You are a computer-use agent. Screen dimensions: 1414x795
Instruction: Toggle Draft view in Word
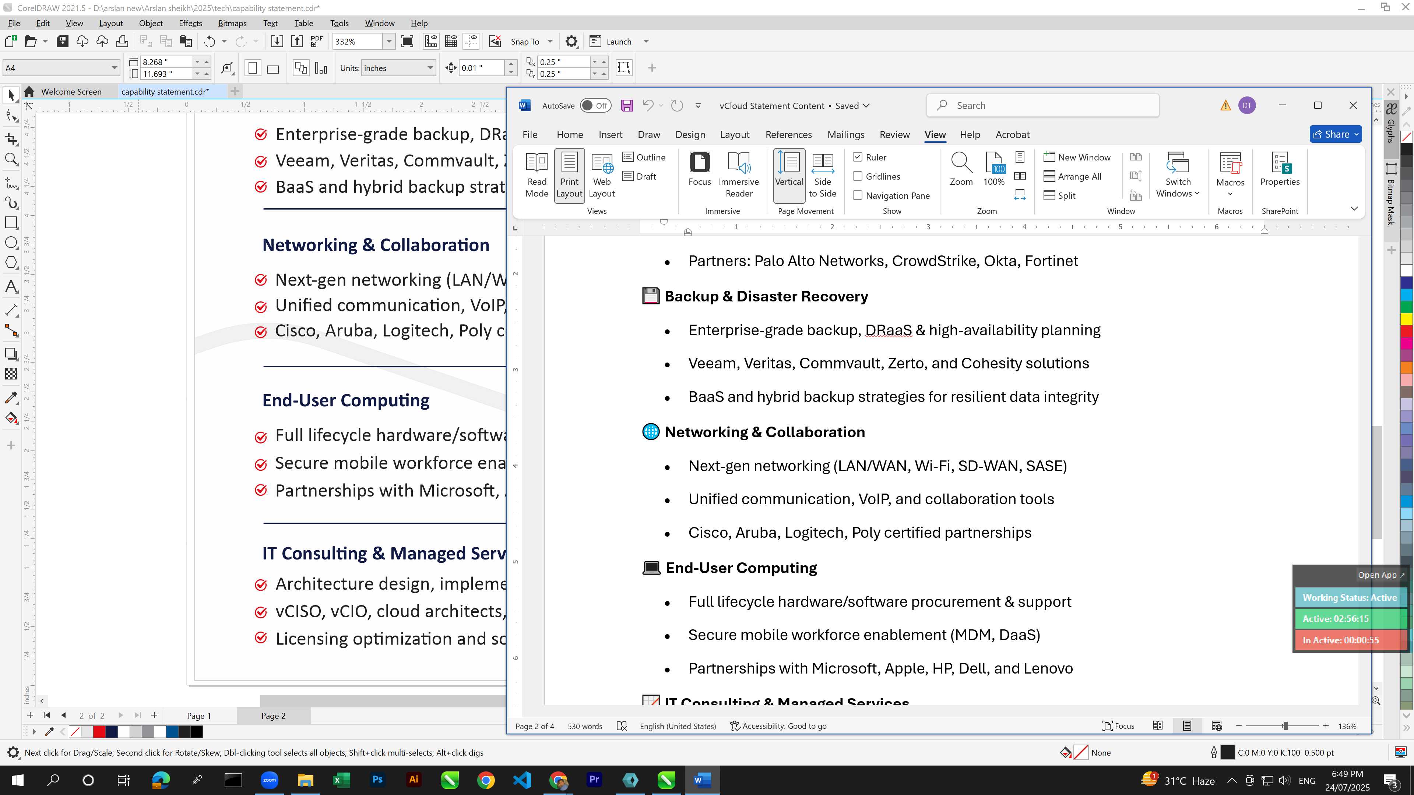[x=640, y=176]
